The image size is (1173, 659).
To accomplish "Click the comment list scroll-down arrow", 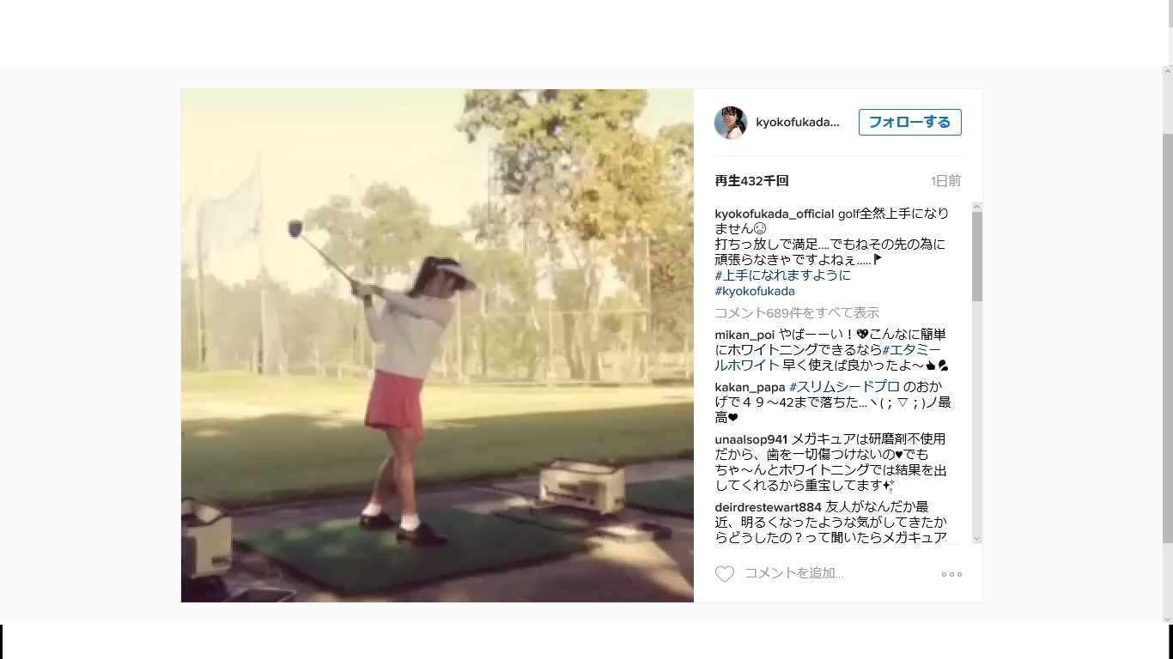I will [x=977, y=538].
